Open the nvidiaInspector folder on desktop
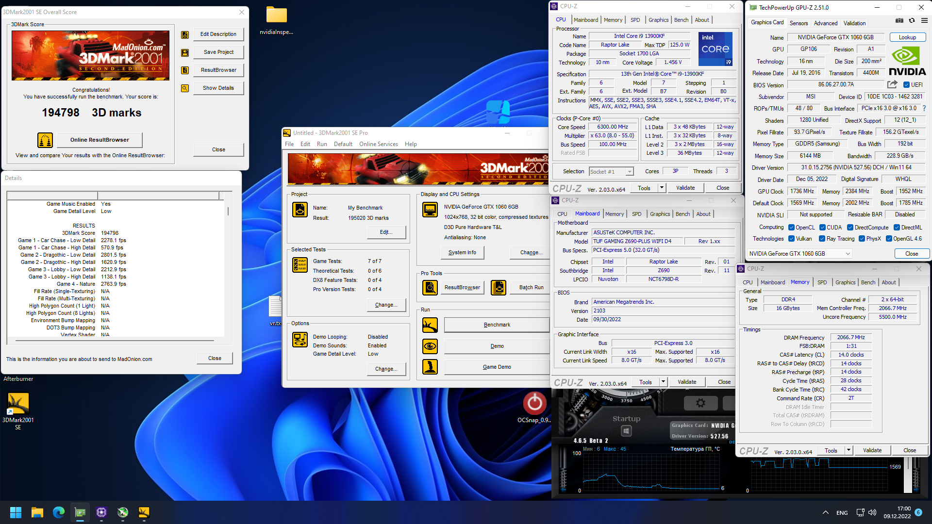The height and width of the screenshot is (524, 932). (276, 21)
